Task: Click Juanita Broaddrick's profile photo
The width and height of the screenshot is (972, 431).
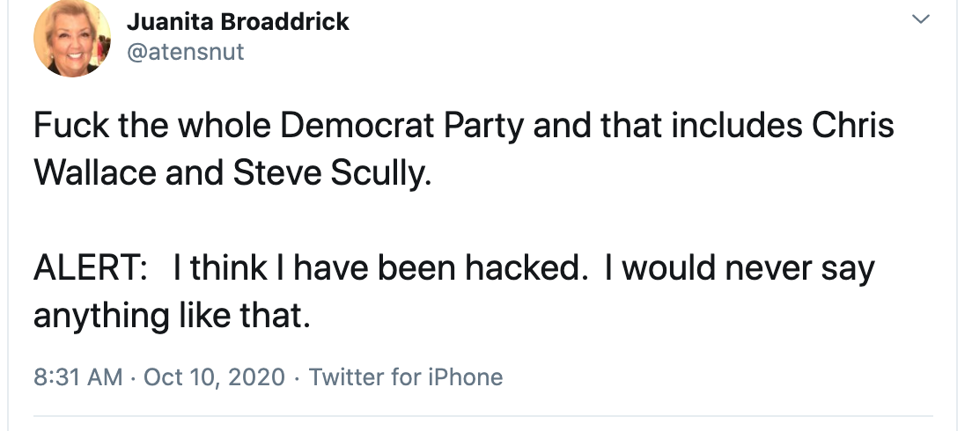Action: (71, 40)
